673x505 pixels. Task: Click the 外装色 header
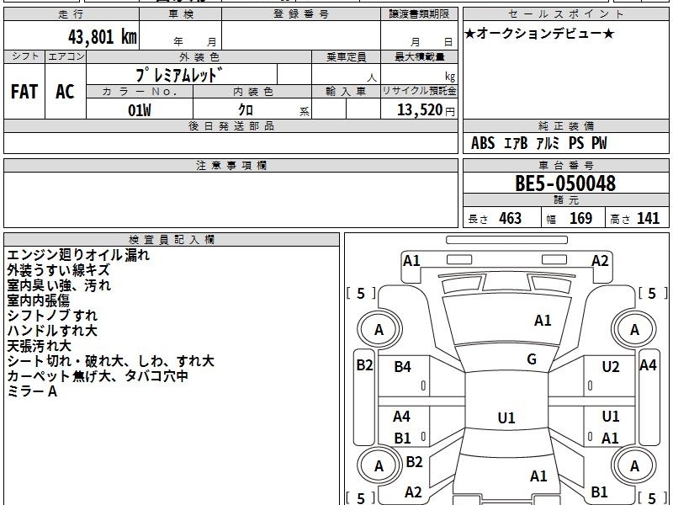(x=199, y=56)
